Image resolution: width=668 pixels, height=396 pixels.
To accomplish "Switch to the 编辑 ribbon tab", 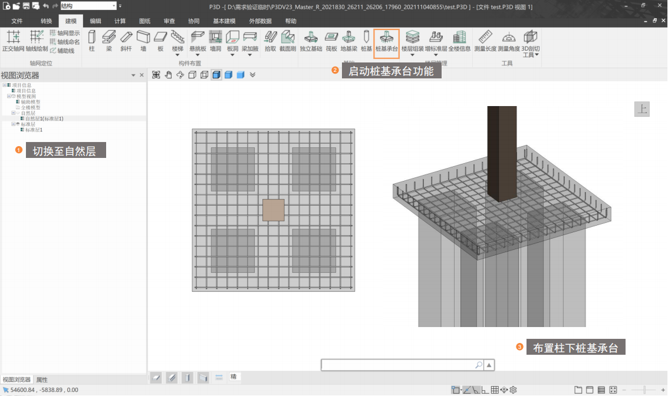I will (96, 21).
